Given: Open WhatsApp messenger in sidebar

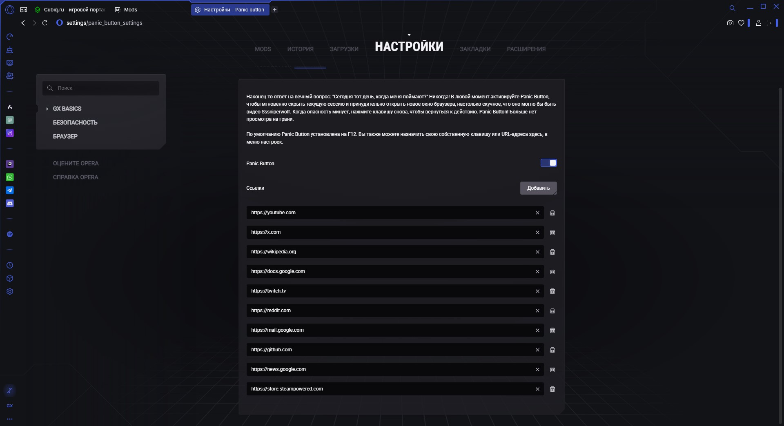Looking at the screenshot, I should point(10,177).
